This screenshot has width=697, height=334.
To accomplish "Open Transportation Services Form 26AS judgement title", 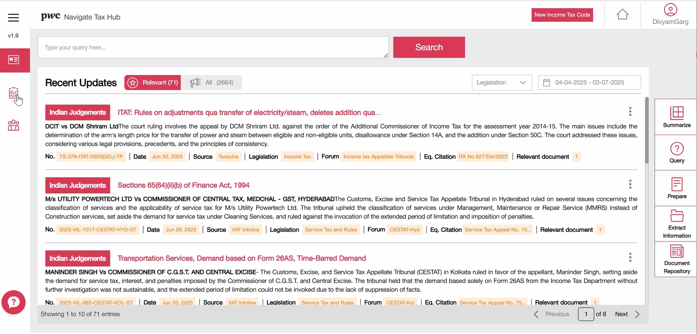I will coord(241,258).
